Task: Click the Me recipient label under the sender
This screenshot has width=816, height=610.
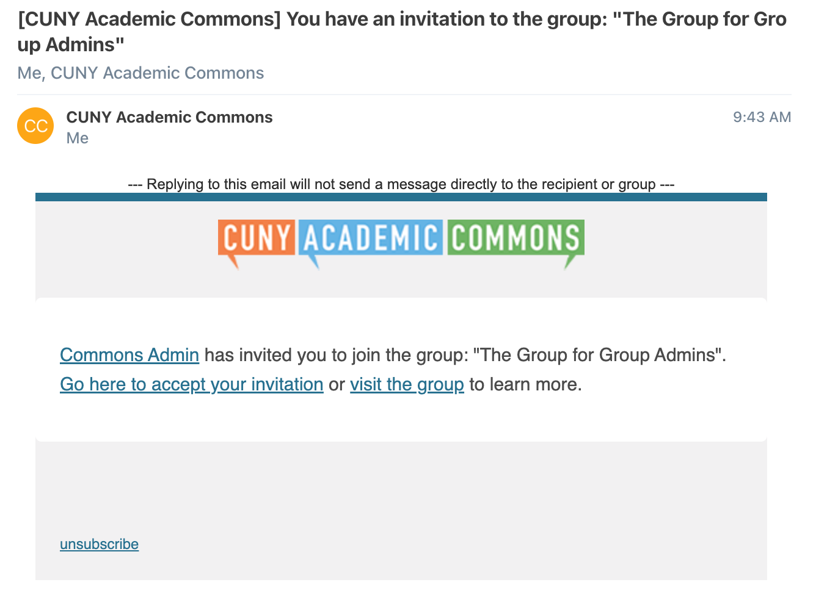Action: pos(78,138)
